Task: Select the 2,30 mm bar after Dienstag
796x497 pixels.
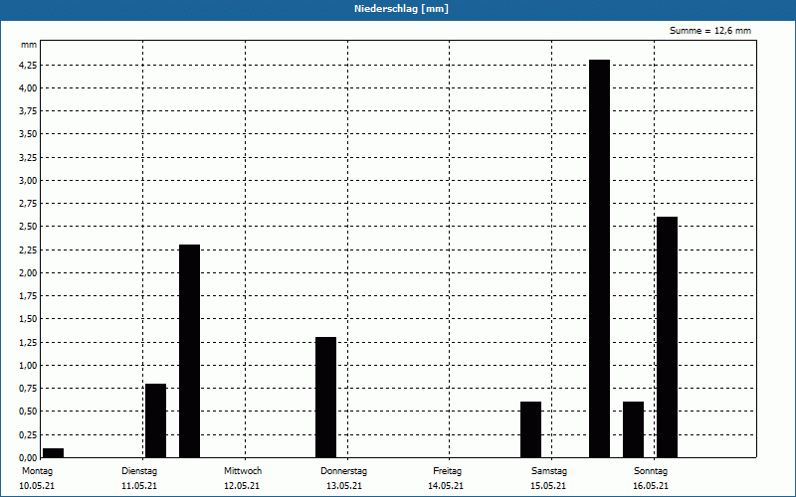Action: pos(189,351)
